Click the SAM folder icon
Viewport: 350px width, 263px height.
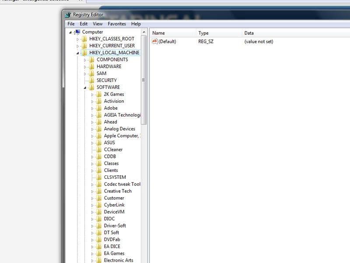click(x=91, y=74)
